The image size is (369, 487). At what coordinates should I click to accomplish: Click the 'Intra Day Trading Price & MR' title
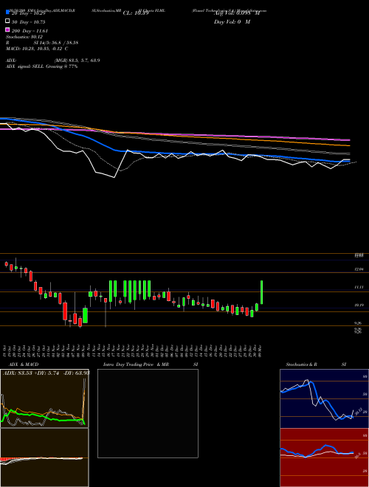(x=137, y=365)
